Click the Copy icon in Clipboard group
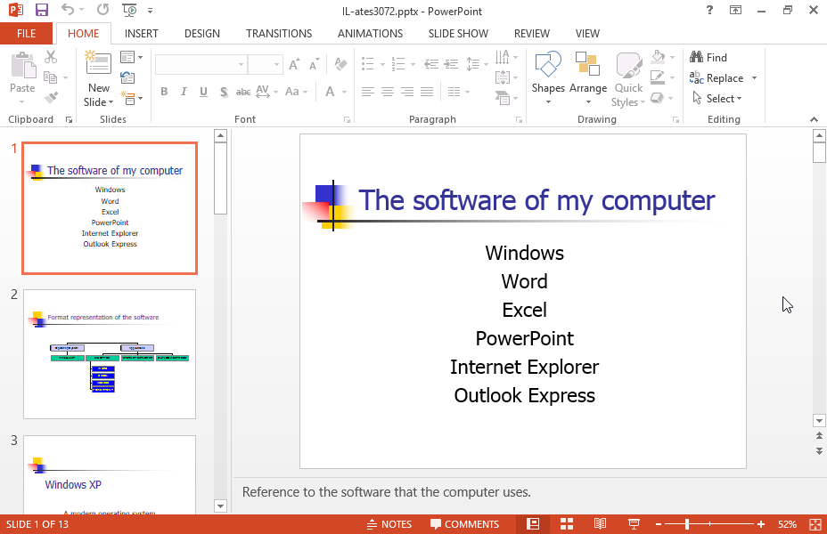Screen dimensions: 827x534 pyautogui.click(x=51, y=77)
